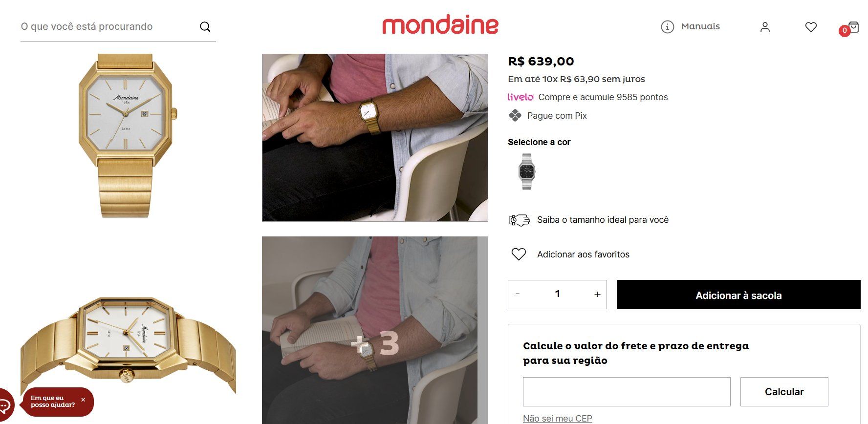Close the 'Em que eu posso ajudar?' popup
Image resolution: width=868 pixels, height=424 pixels.
tap(83, 400)
